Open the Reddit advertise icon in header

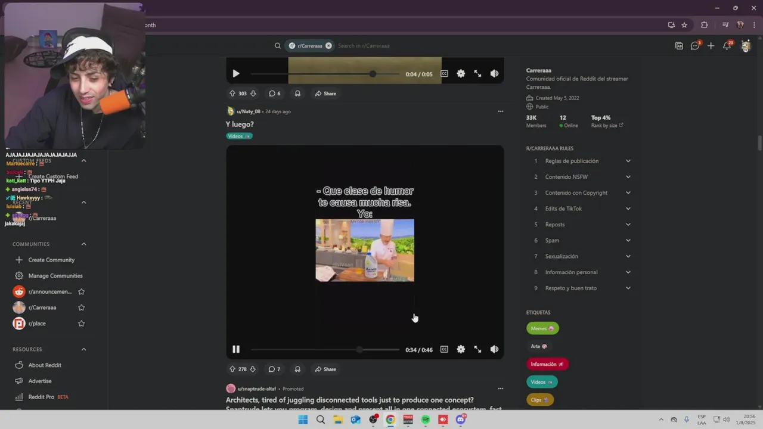click(x=679, y=46)
